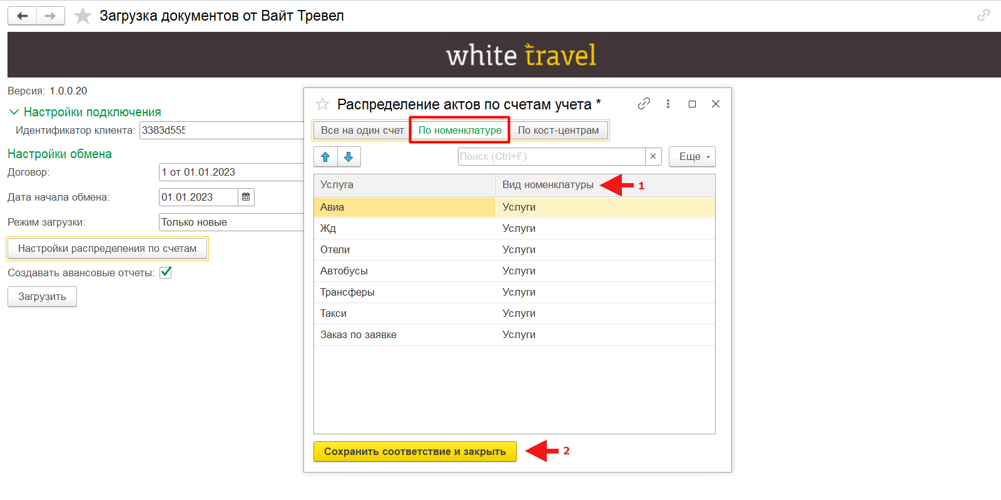The image size is (1001, 500).
Task: Click the back navigation arrow
Action: (23, 16)
